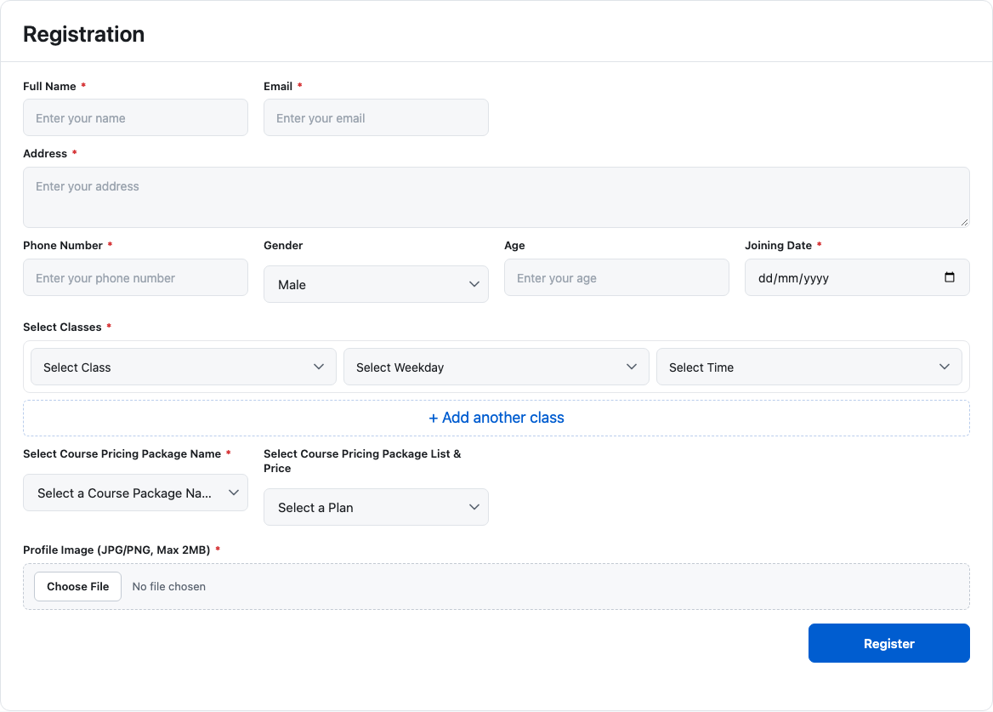Click the Address label

point(45,153)
